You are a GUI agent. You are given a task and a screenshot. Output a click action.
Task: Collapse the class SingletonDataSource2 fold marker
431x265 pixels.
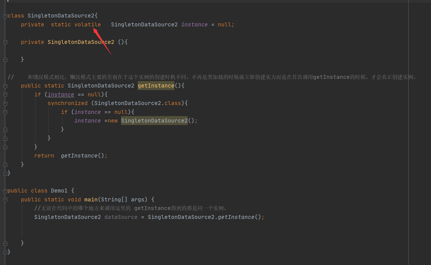pos(5,16)
